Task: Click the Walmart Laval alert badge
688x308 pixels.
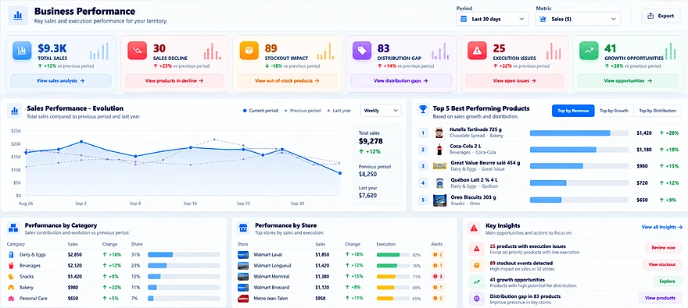Action: click(438, 255)
